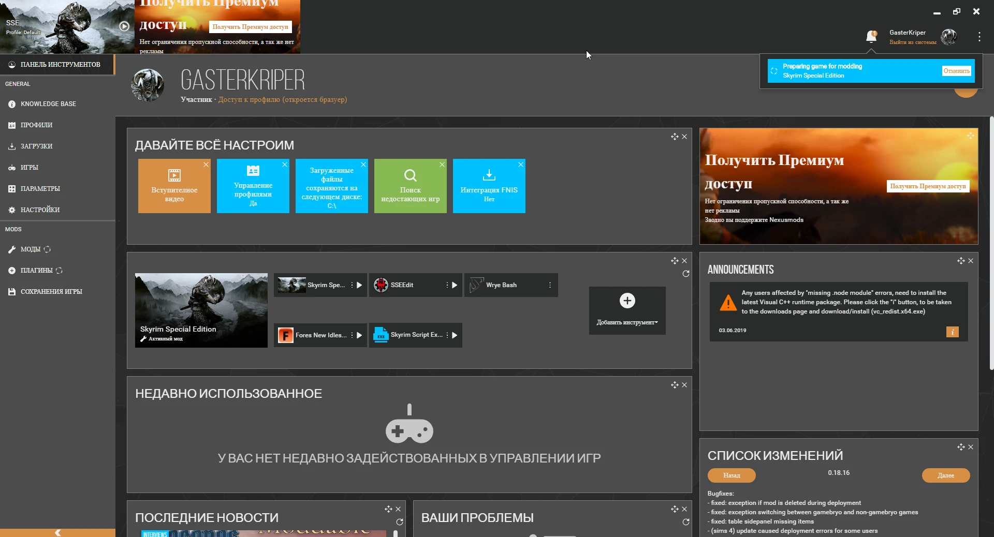Select Панель инструментов tab
Image resolution: width=994 pixels, height=537 pixels.
coord(57,65)
